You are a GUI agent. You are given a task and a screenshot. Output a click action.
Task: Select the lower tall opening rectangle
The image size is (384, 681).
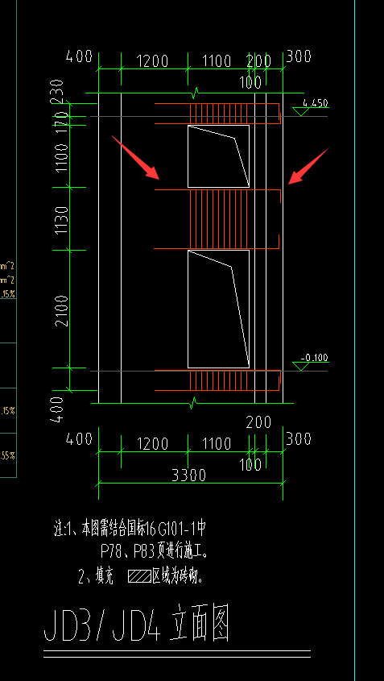pos(218,309)
